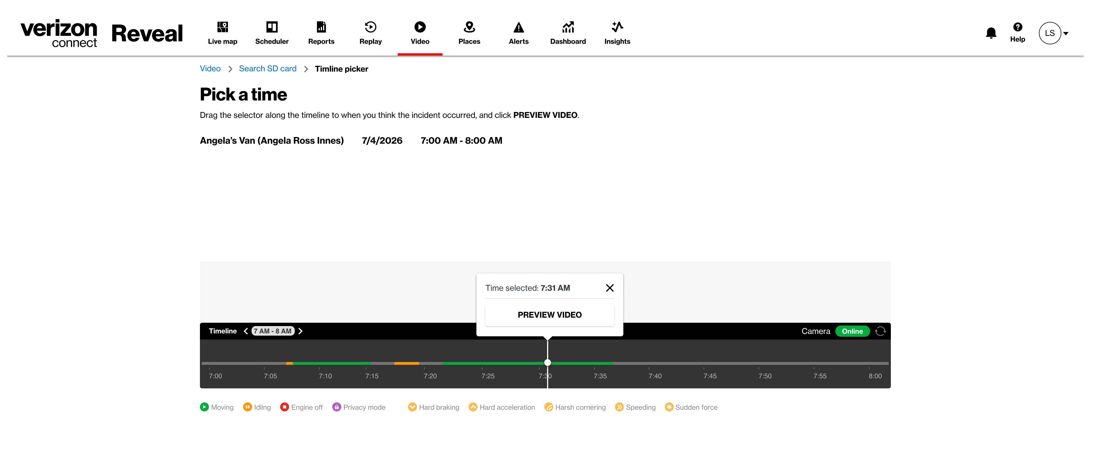Go to the Reports section
Viewport: 1102px width, 449px height.
tap(321, 33)
